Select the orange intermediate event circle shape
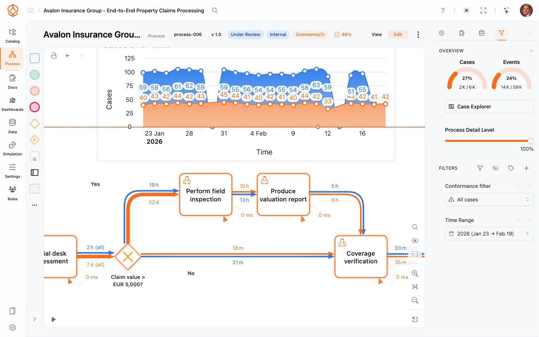This screenshot has height=337, width=539. [x=35, y=91]
